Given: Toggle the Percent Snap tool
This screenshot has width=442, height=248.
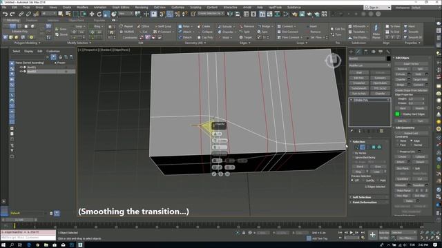Looking at the screenshot, I should tap(177, 14).
